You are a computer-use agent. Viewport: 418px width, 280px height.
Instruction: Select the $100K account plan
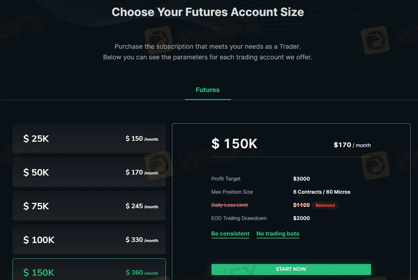[x=89, y=240]
